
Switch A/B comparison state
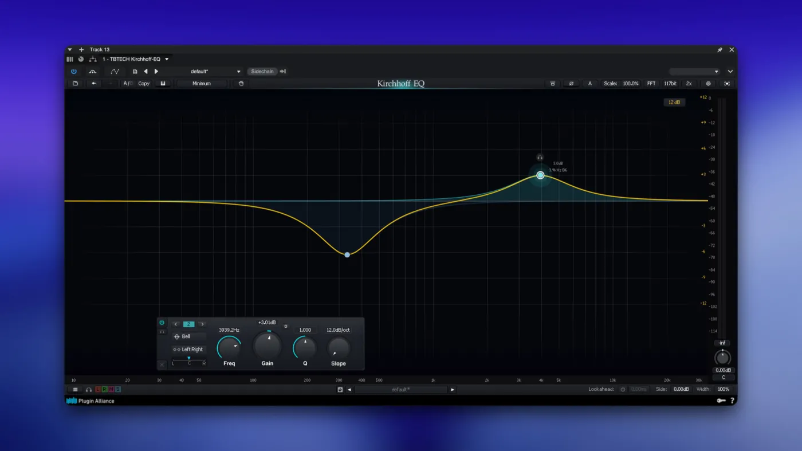click(127, 84)
